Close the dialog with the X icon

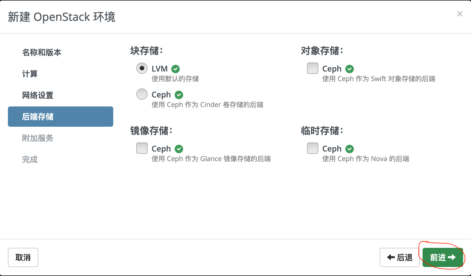(x=460, y=14)
